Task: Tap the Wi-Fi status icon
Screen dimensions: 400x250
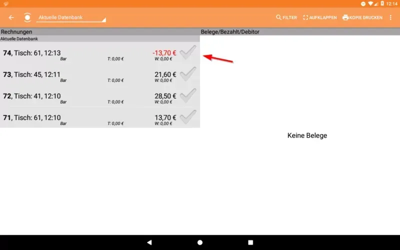Action: [x=370, y=3]
